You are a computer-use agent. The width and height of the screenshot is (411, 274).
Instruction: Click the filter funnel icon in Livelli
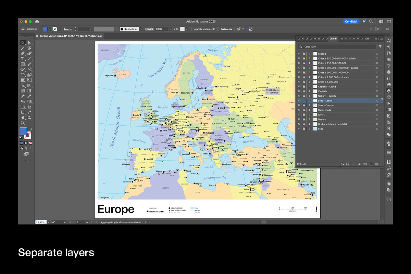pyautogui.click(x=380, y=47)
